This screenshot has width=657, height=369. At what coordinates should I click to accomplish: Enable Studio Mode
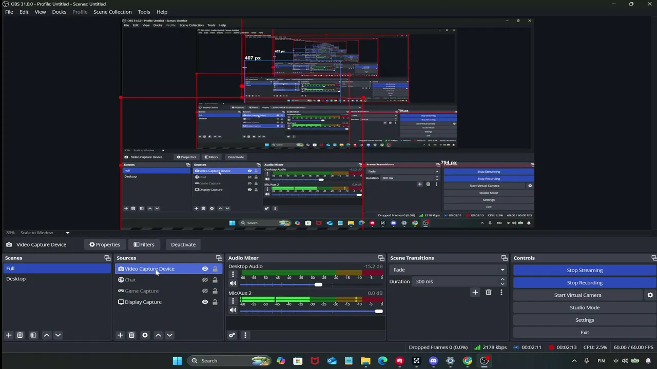[x=585, y=307]
